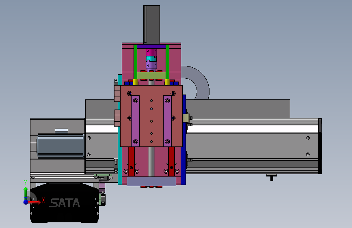This screenshot has width=352, height=228.
Task: Select the right purple strip on brown plate
Action: 167,121
